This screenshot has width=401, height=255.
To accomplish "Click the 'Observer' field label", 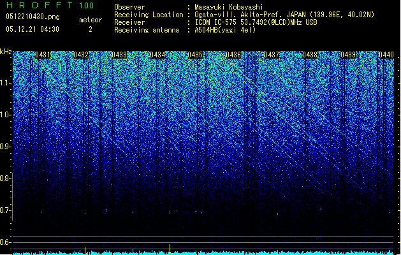I will [x=129, y=7].
